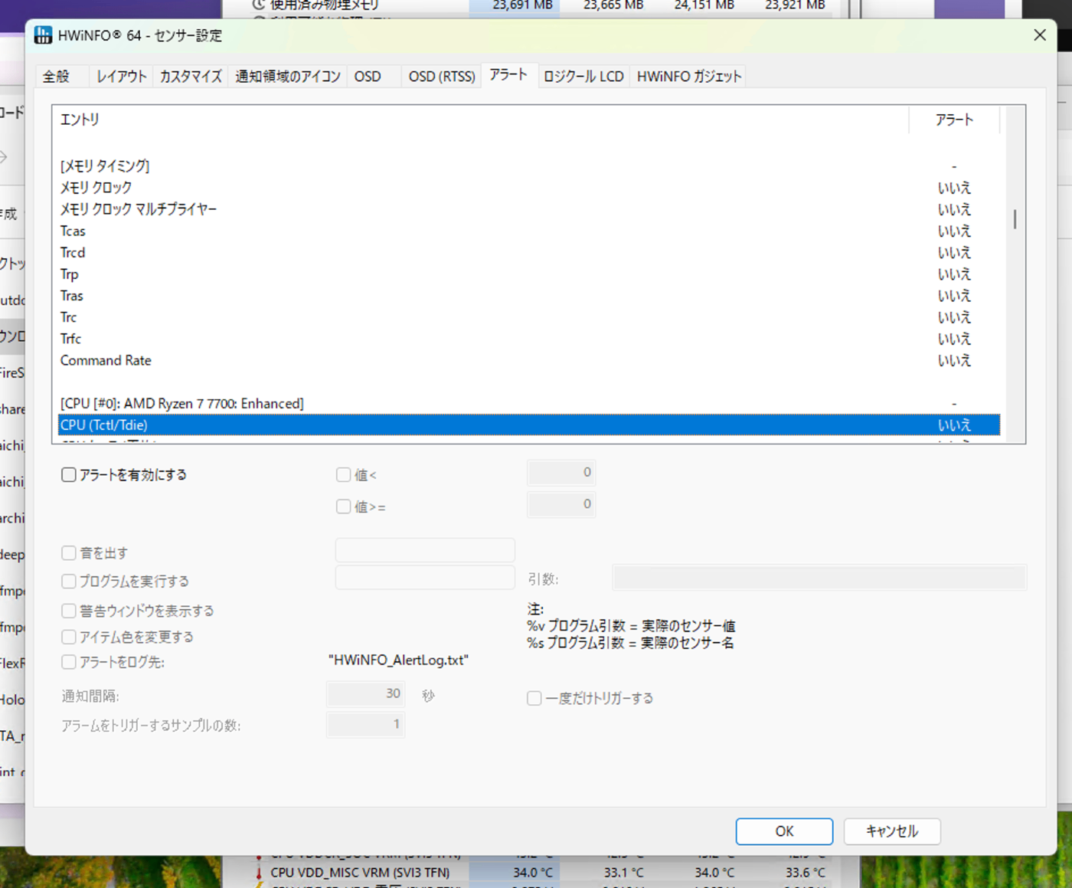This screenshot has height=888, width=1072.
Task: Select the メモリ クロック entry
Action: 529,188
